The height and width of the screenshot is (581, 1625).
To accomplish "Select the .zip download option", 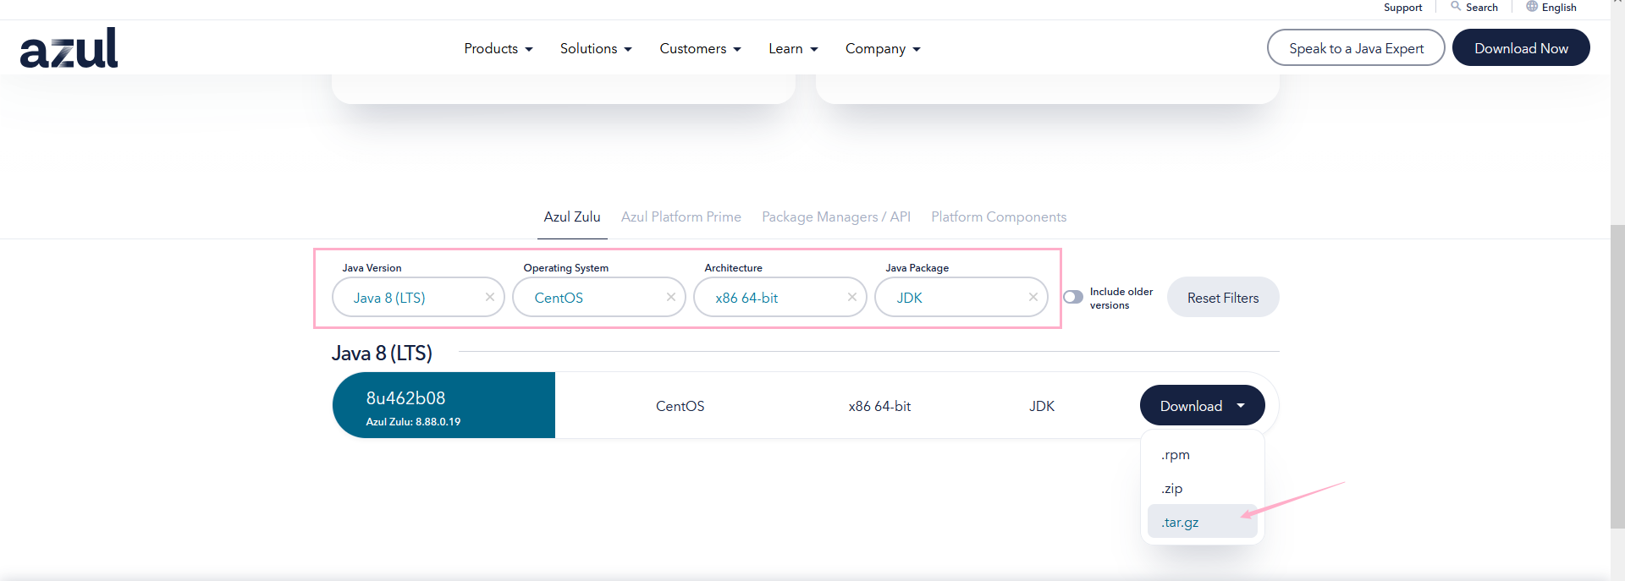I will [x=1202, y=489].
